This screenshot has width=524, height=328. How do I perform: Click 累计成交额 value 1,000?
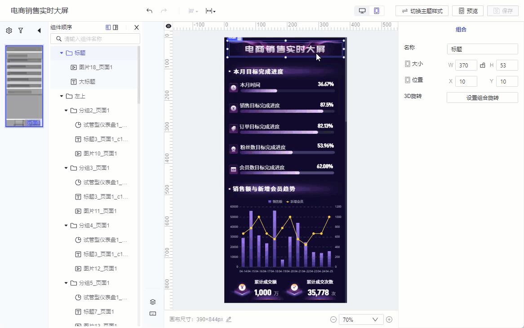(x=262, y=293)
